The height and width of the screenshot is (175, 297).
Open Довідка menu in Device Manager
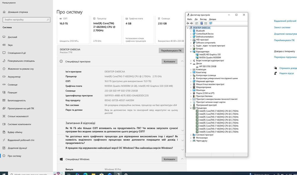click(x=212, y=19)
